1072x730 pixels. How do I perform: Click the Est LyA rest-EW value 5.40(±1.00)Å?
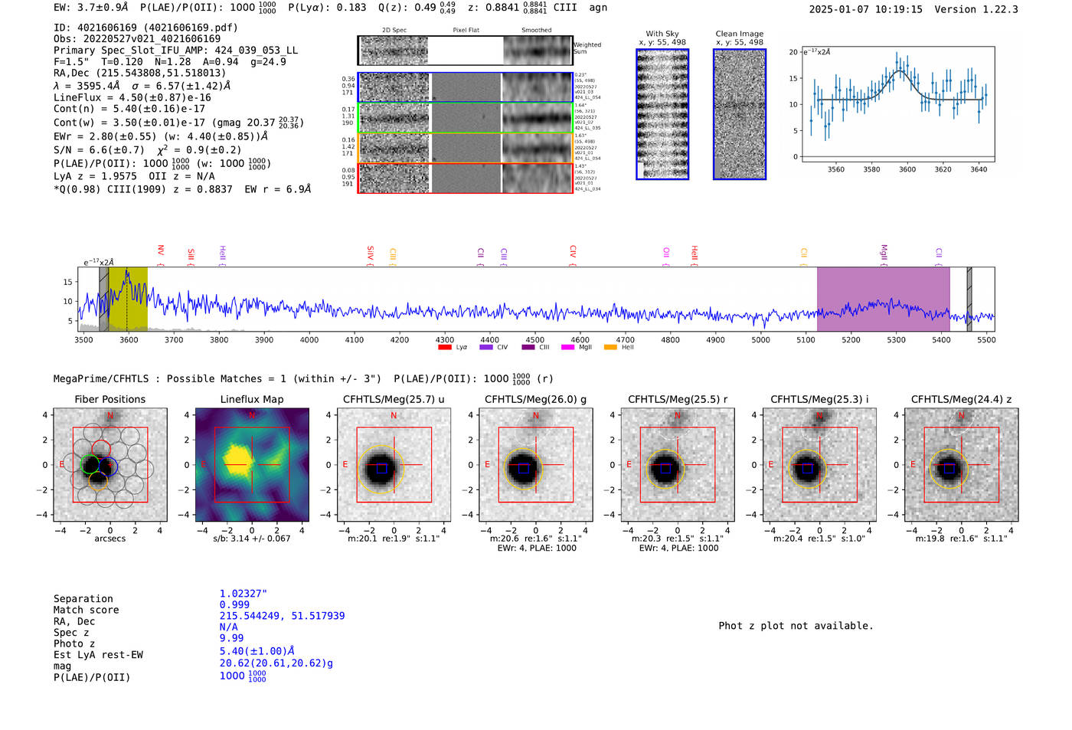click(x=257, y=651)
